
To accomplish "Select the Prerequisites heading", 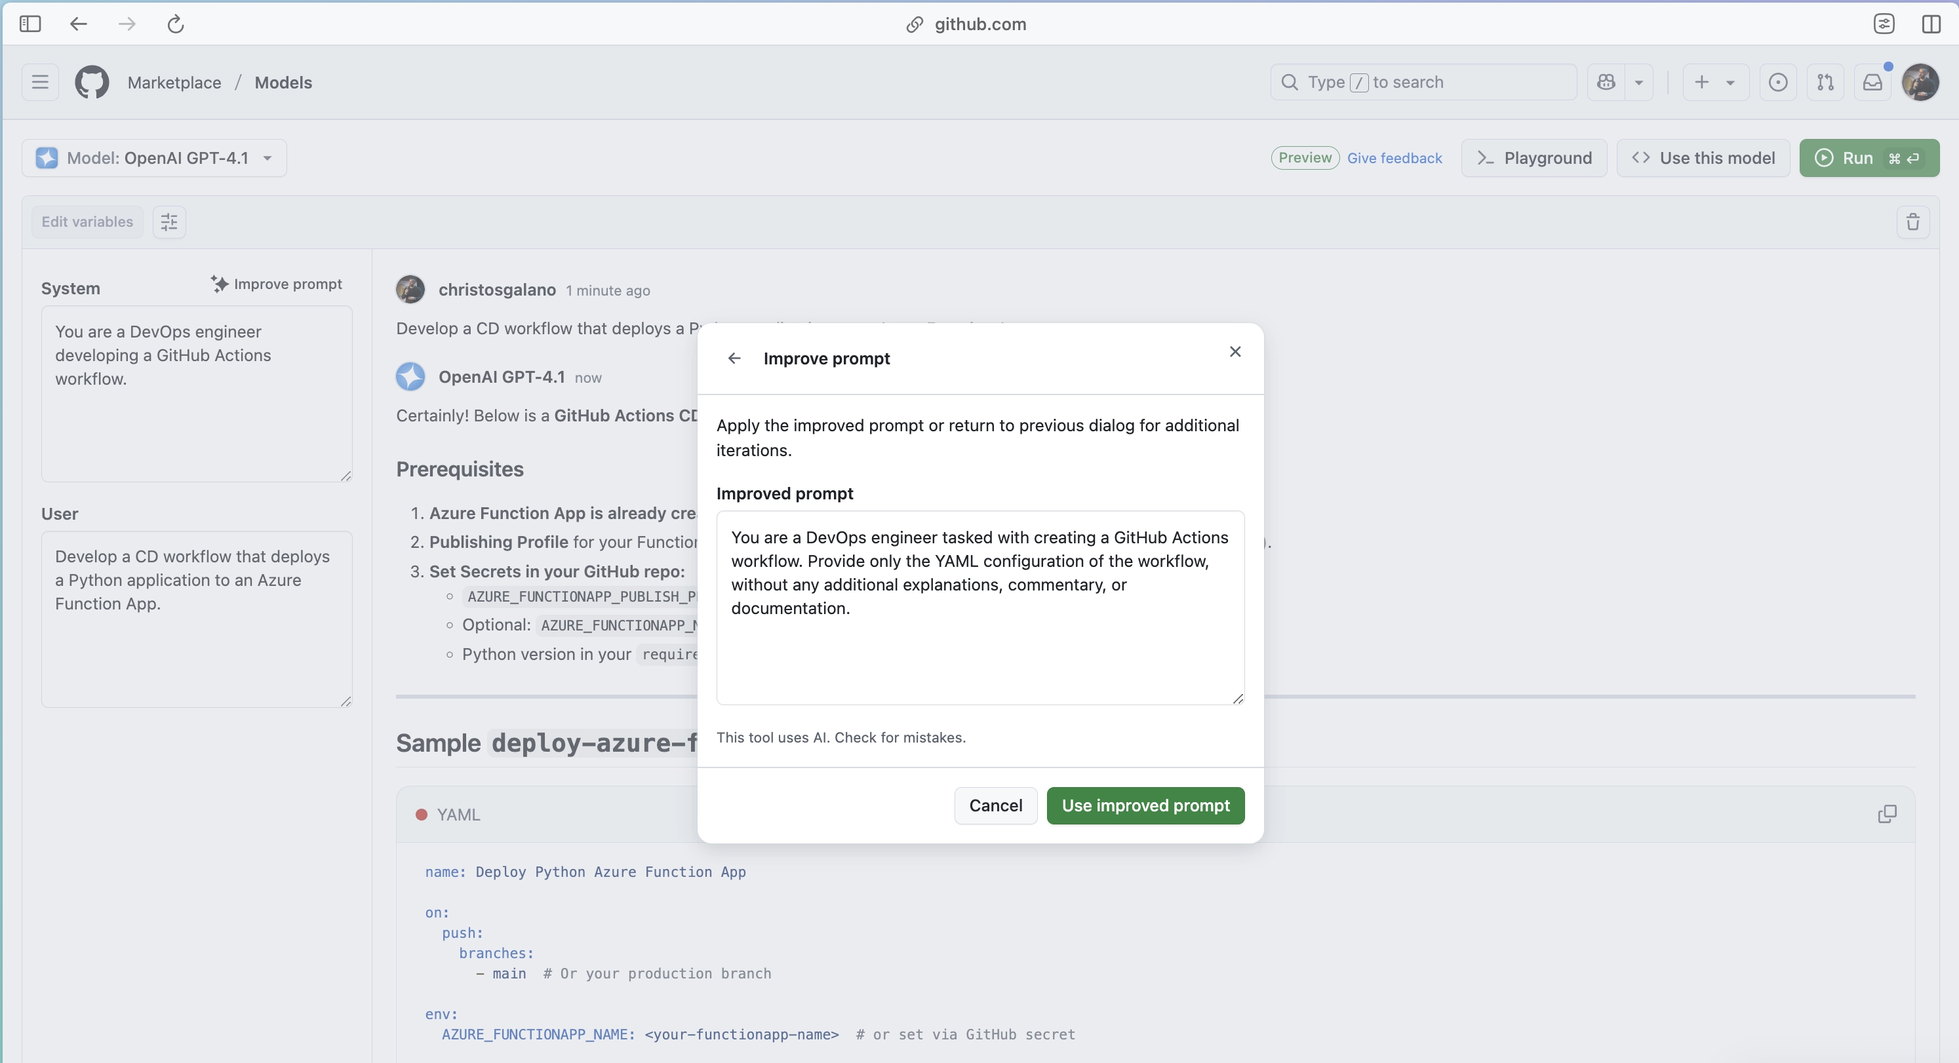I will [x=460, y=469].
